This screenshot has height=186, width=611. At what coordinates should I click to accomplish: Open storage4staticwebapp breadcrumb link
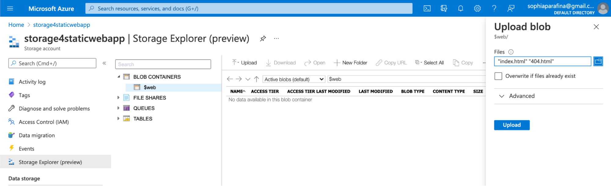pos(61,25)
